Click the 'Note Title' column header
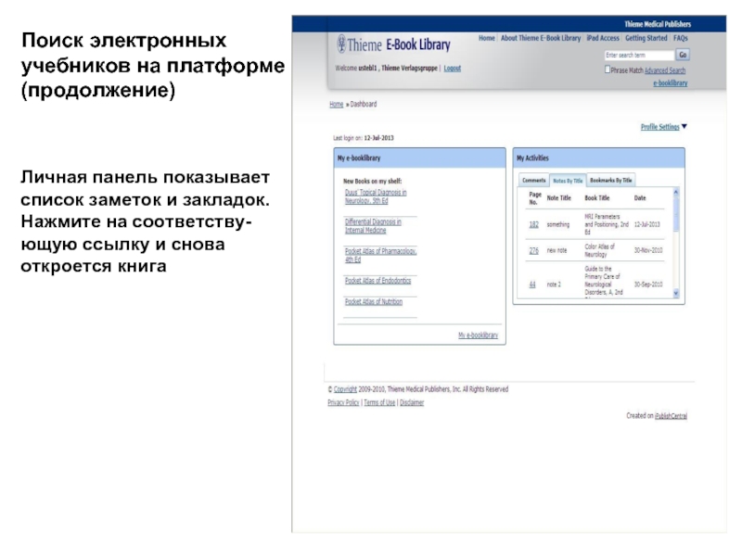This screenshot has height=543, width=742. (559, 198)
